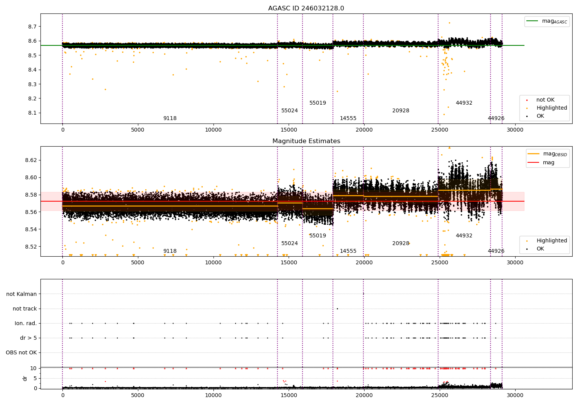578x404 pixels.
Task: Click obsid label 20928 in Magnitude Estimates plot
Action: [x=401, y=244]
